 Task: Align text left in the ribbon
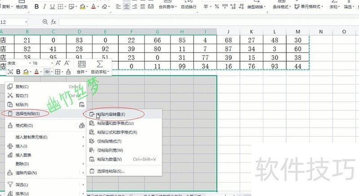118,7
